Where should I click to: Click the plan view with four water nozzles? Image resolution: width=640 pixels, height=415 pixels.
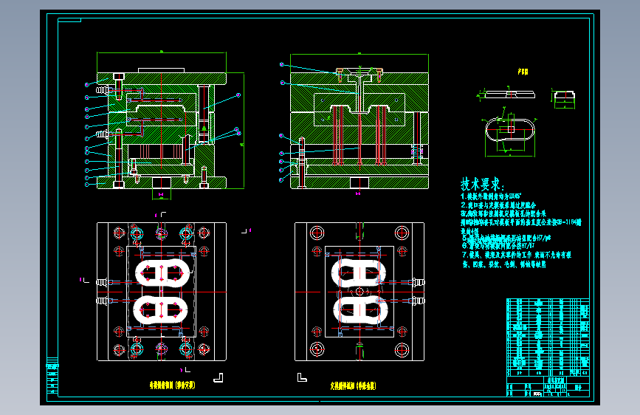(x=162, y=292)
